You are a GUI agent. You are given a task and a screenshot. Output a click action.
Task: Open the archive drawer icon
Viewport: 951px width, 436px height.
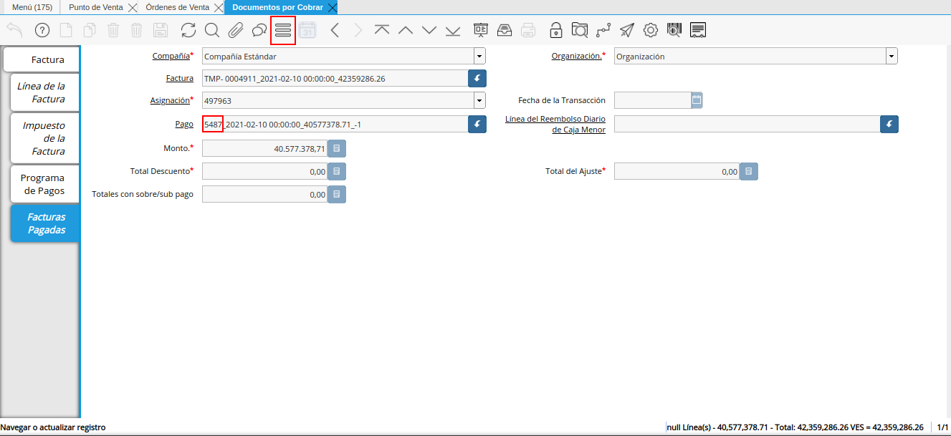click(x=505, y=30)
